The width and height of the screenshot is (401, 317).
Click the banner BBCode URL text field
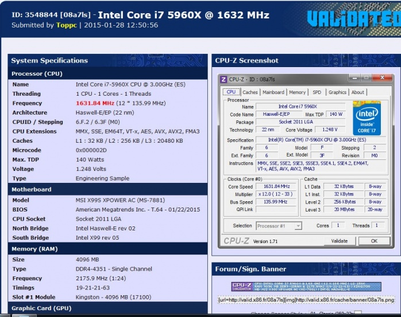(306, 300)
